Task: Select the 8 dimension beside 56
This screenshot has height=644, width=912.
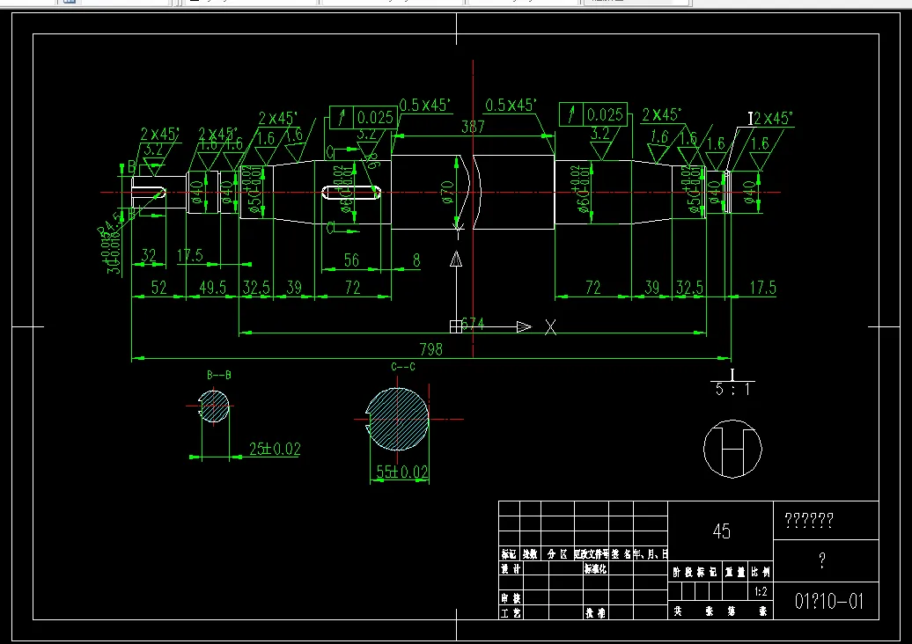Action: 416,260
